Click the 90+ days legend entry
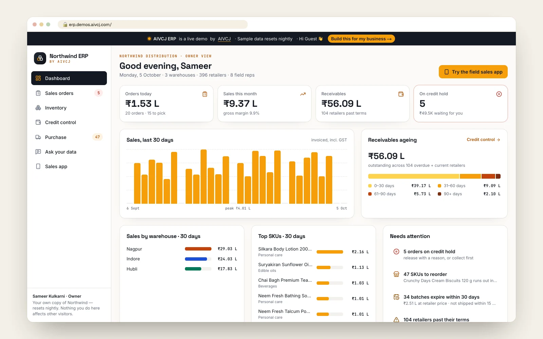Viewport: 543px width, 339px height. (x=469, y=194)
